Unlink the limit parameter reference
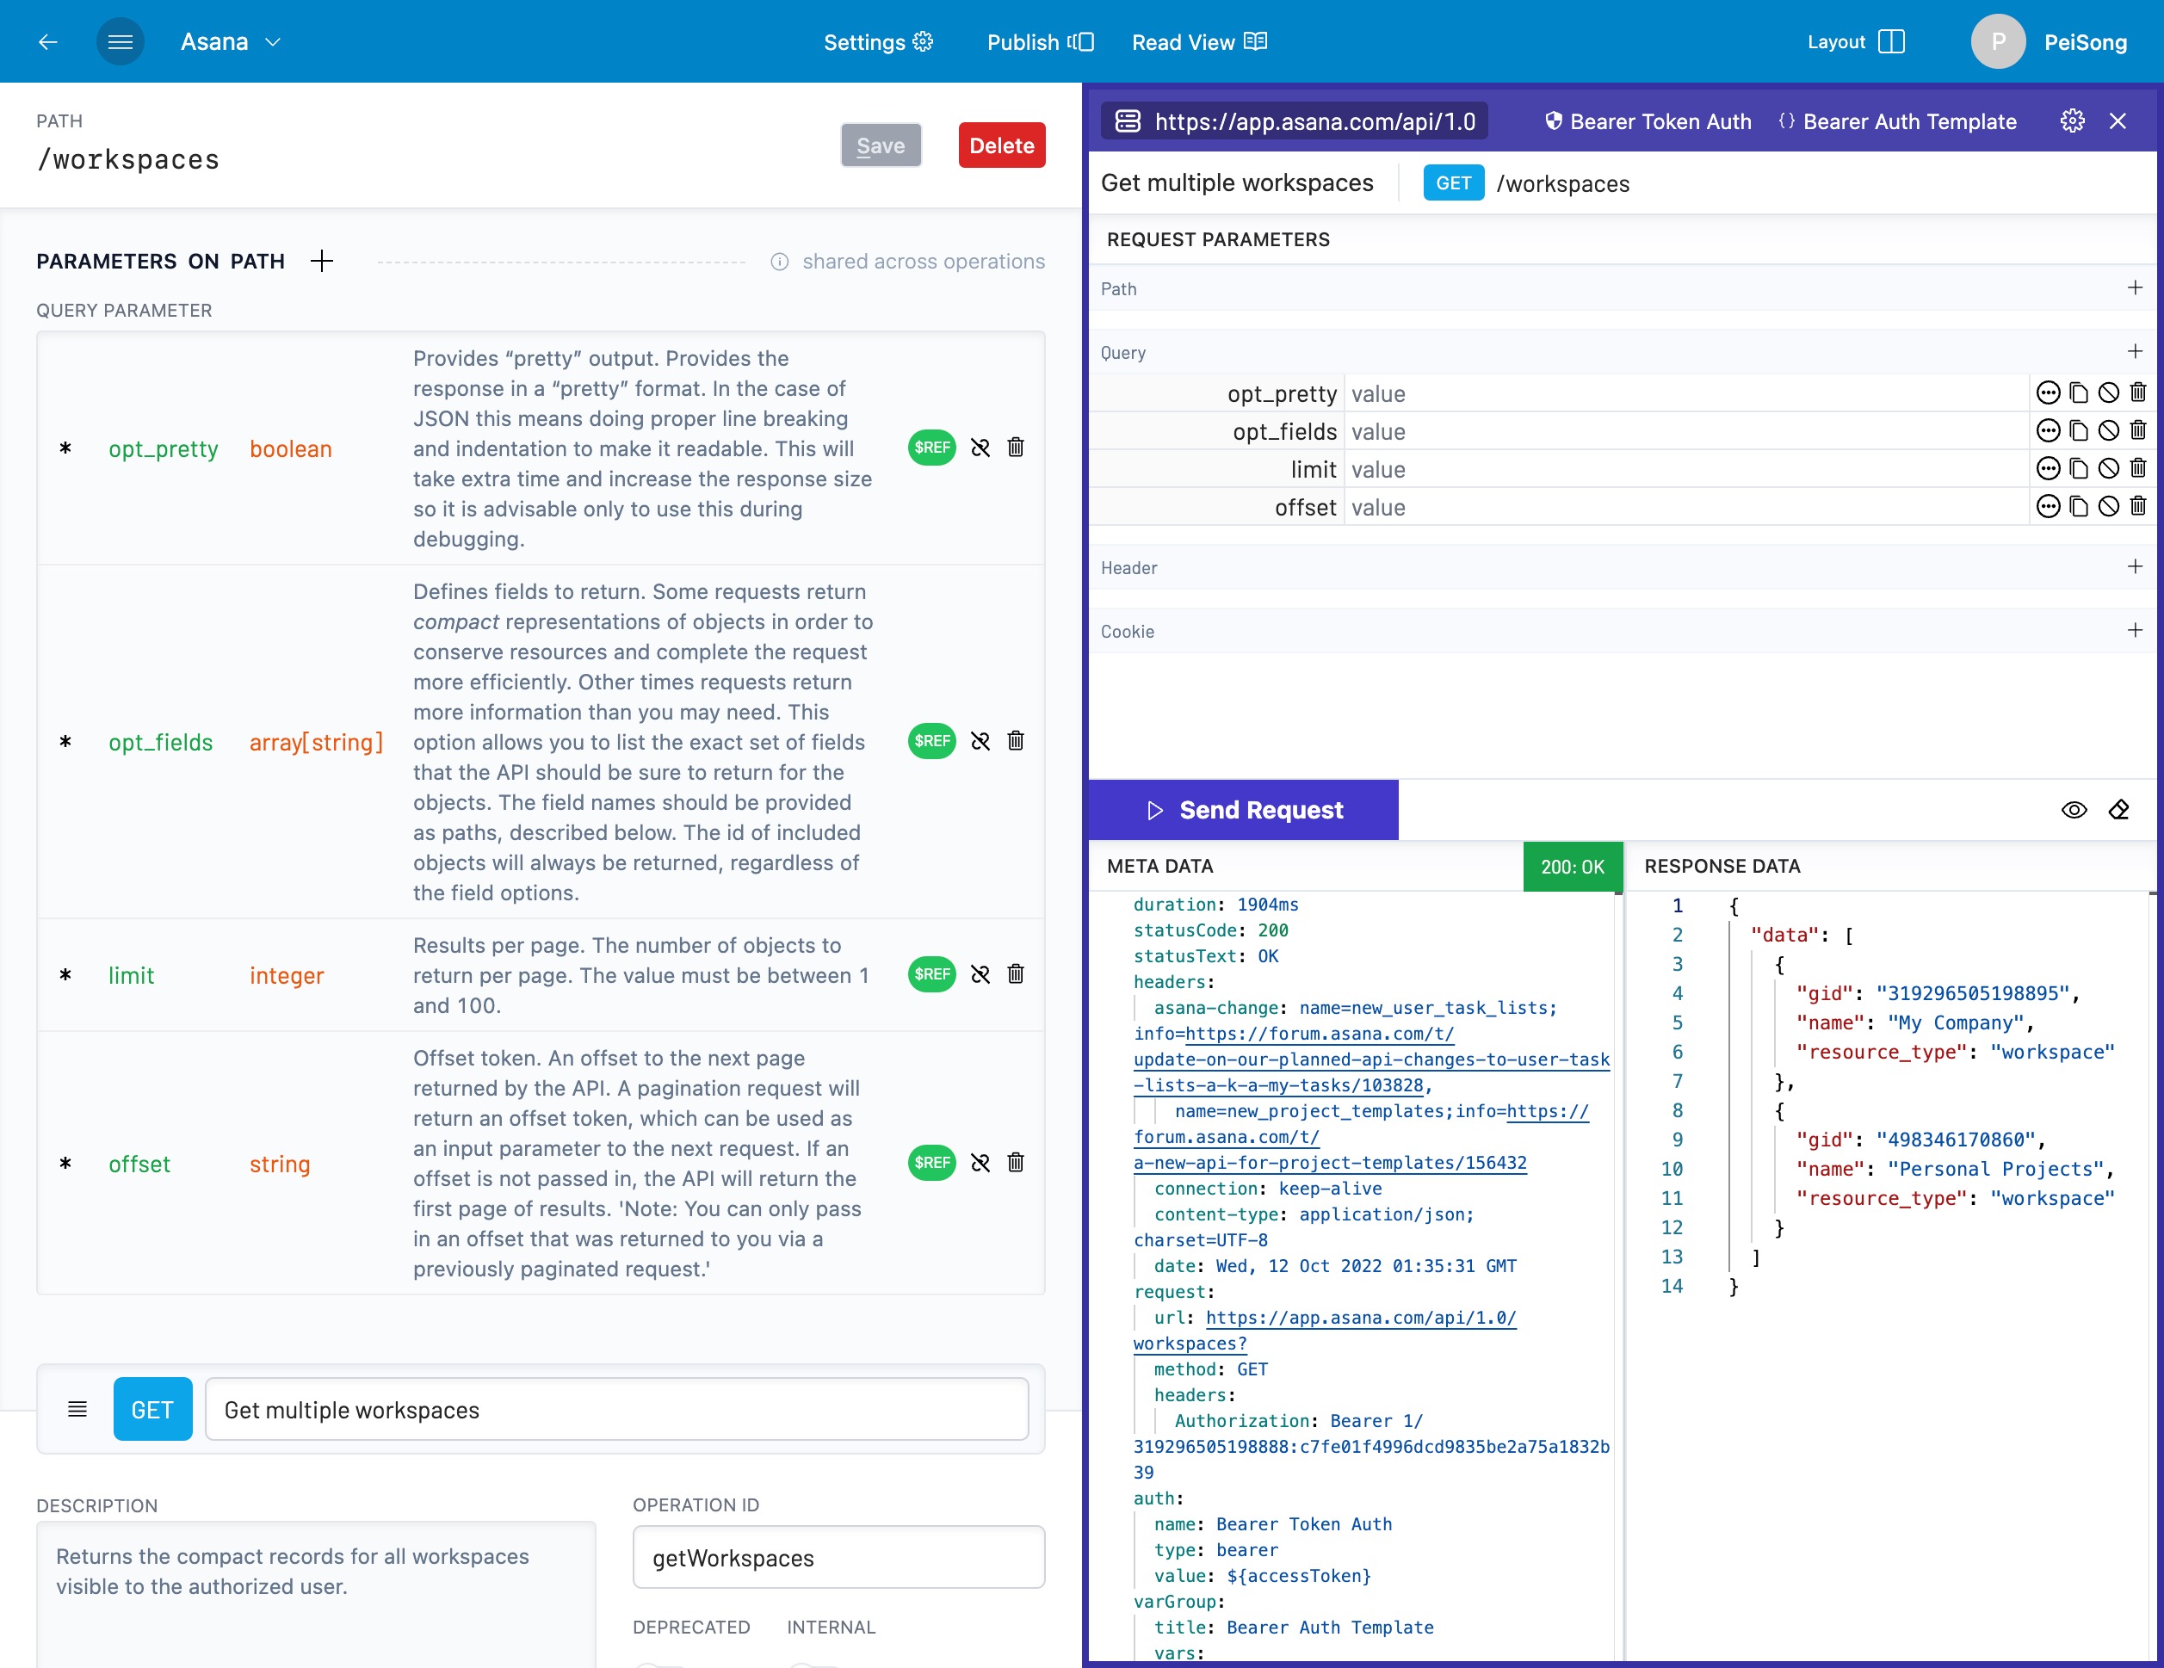Image resolution: width=2164 pixels, height=1668 pixels. [x=980, y=974]
